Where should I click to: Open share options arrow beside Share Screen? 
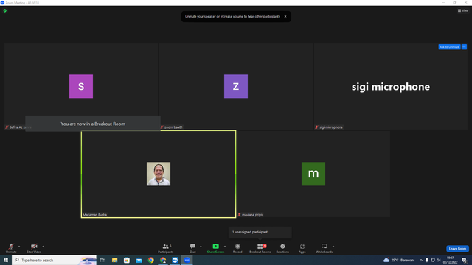225,247
